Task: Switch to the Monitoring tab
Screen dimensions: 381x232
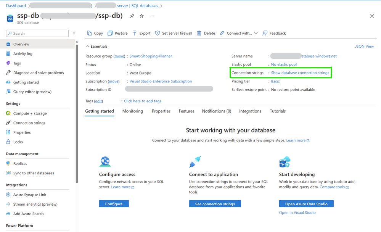Action: [x=133, y=111]
